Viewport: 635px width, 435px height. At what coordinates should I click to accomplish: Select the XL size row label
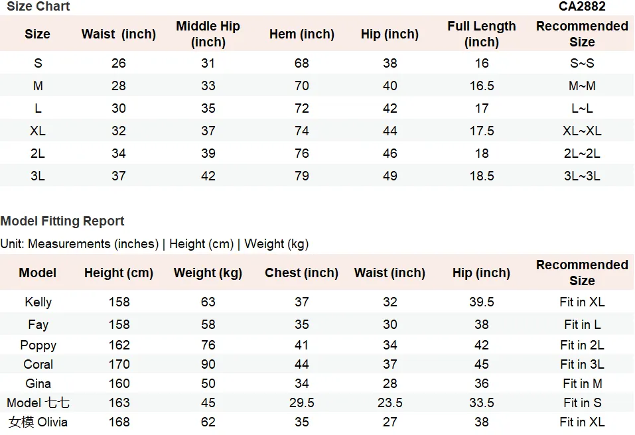click(38, 131)
